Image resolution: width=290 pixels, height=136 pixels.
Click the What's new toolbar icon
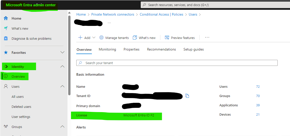tap(135, 38)
